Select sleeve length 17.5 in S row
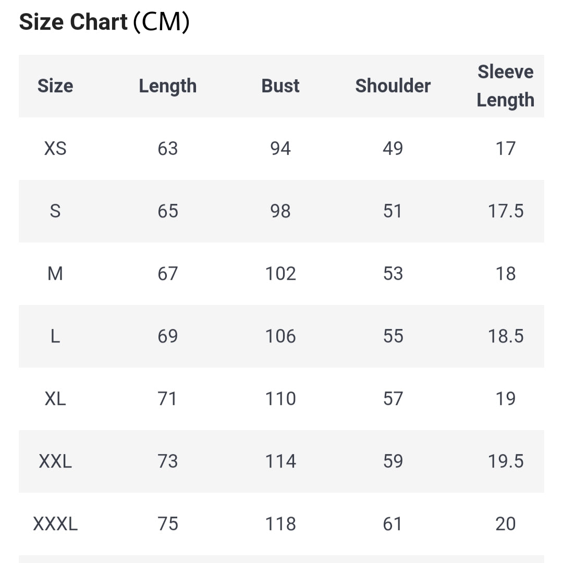563x563 pixels. coord(506,211)
